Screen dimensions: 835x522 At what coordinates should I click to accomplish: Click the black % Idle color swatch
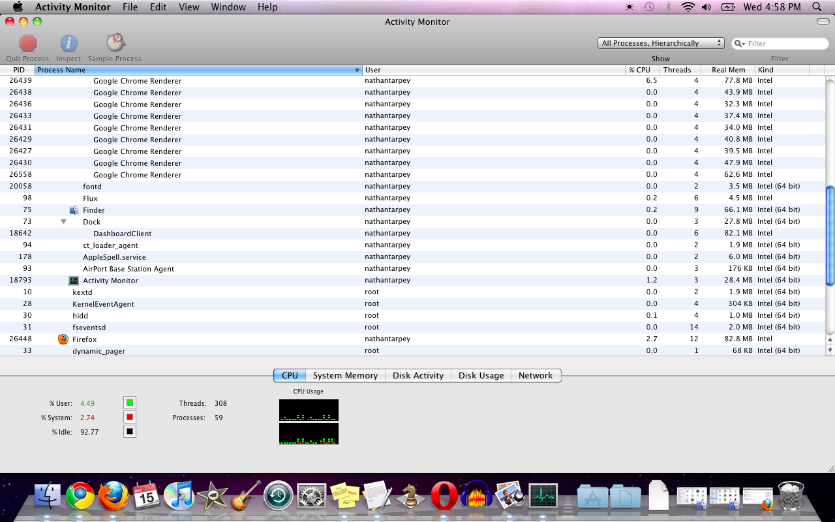[130, 431]
